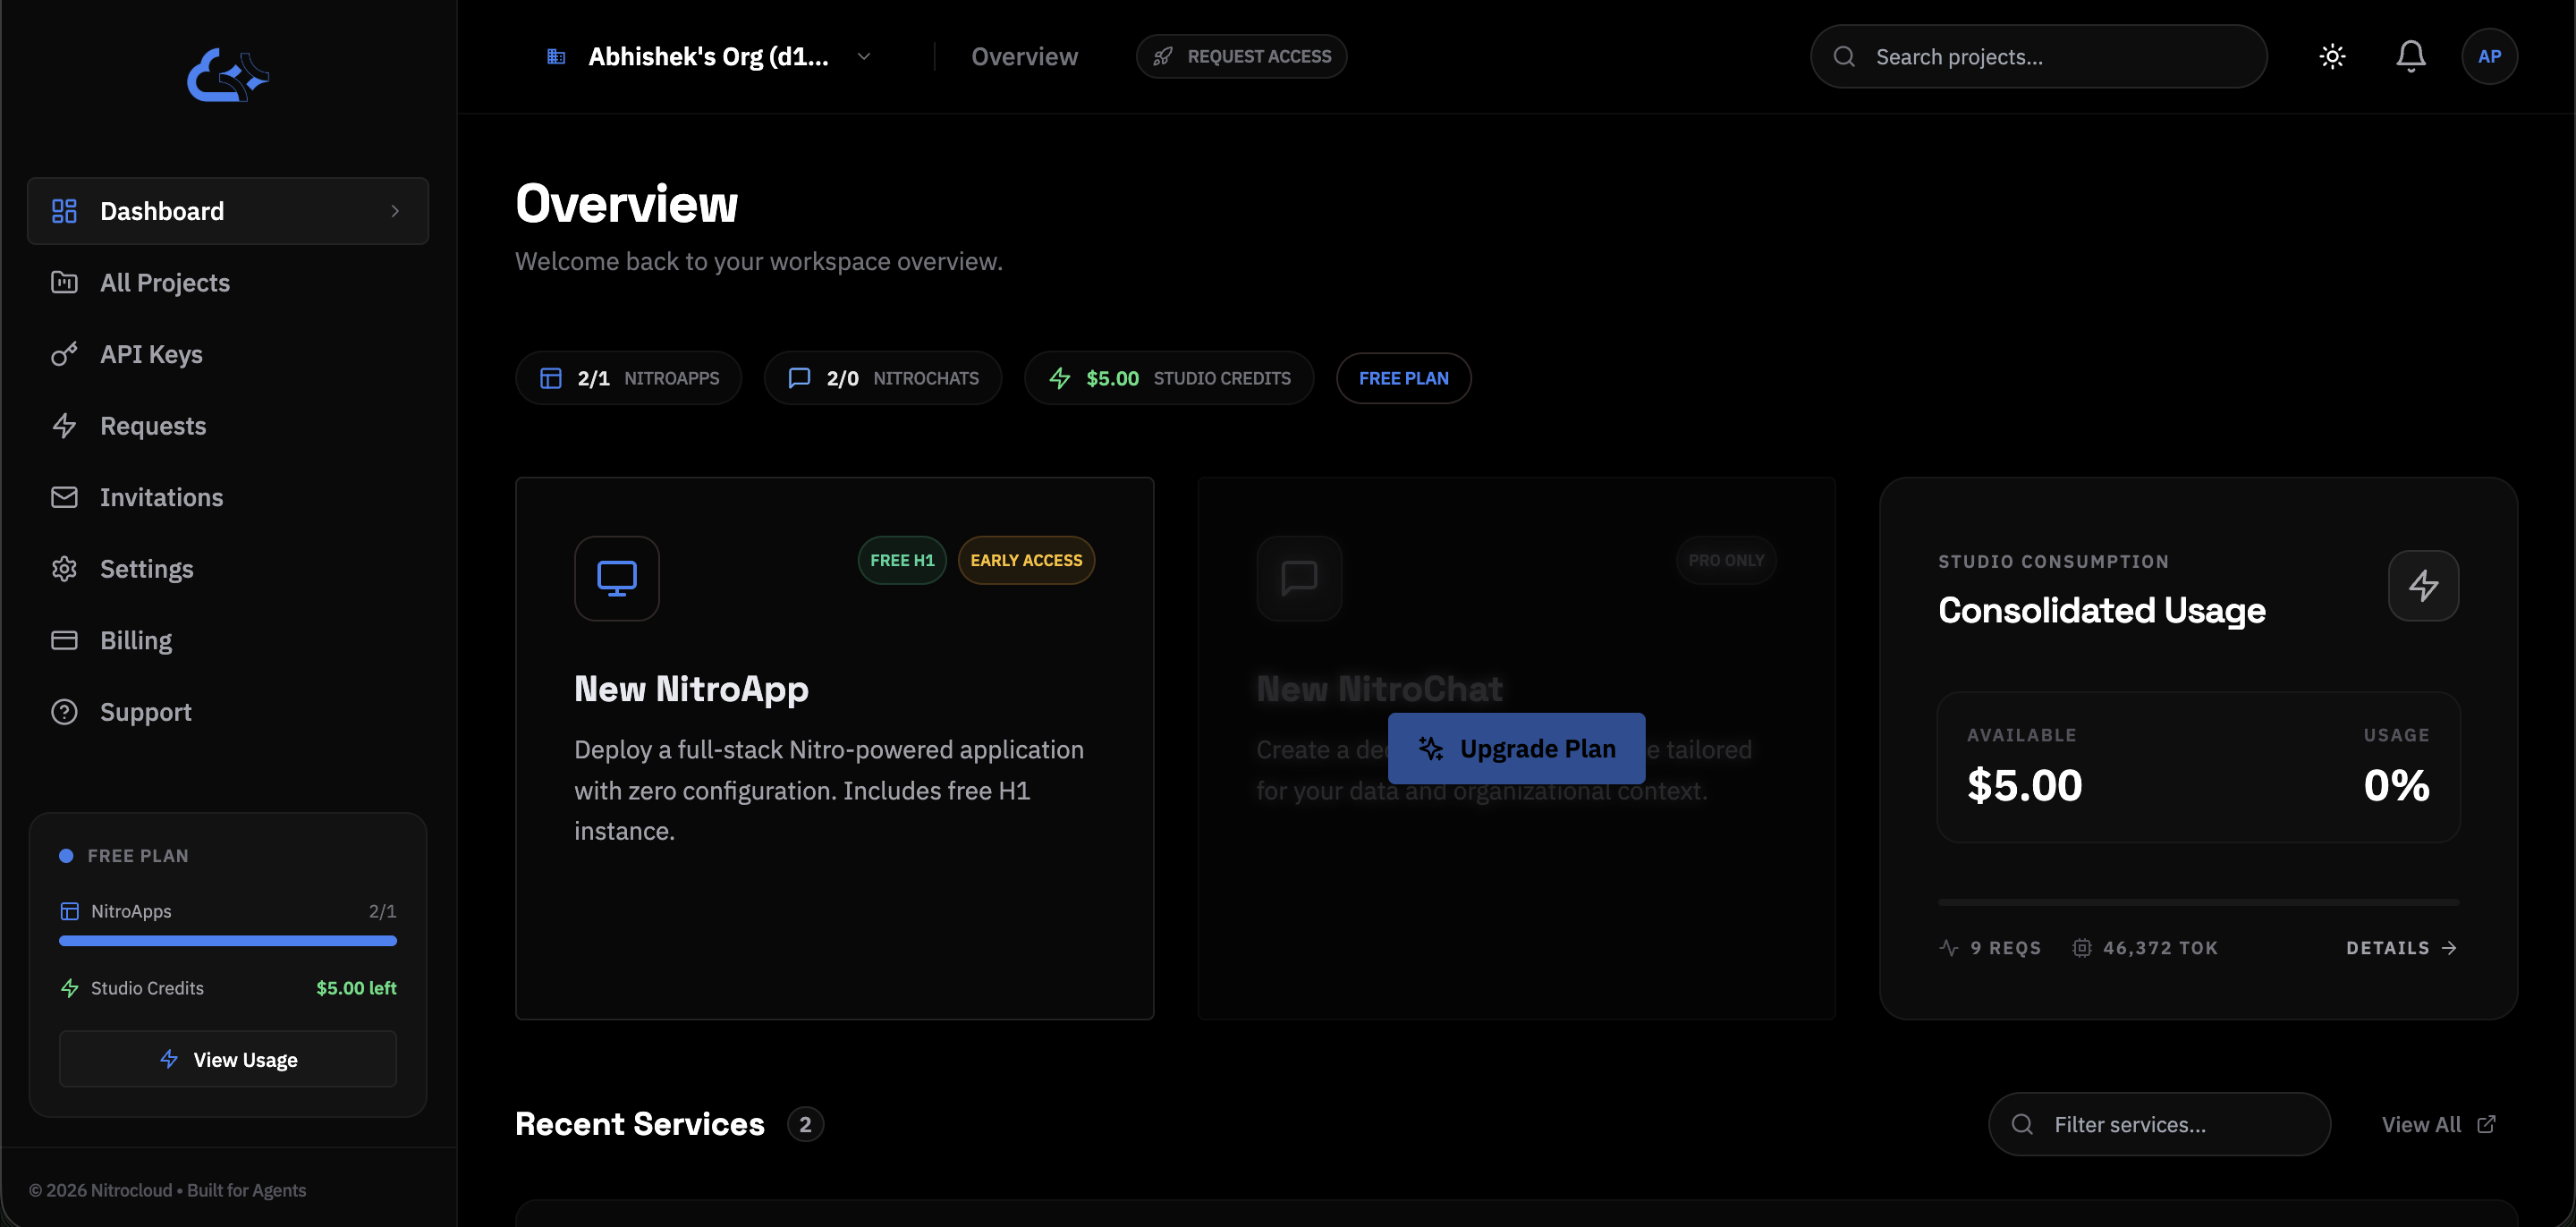2576x1227 pixels.
Task: Click the NitroApps usage progress bar
Action: point(228,940)
